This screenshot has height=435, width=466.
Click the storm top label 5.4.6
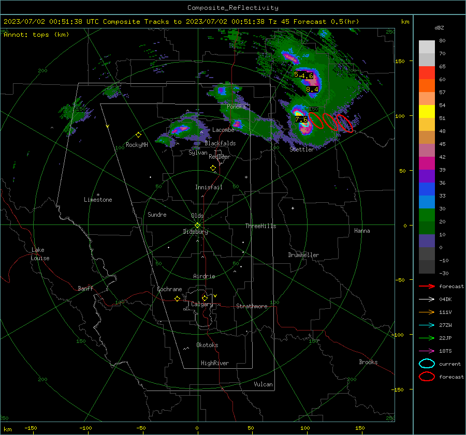point(303,75)
